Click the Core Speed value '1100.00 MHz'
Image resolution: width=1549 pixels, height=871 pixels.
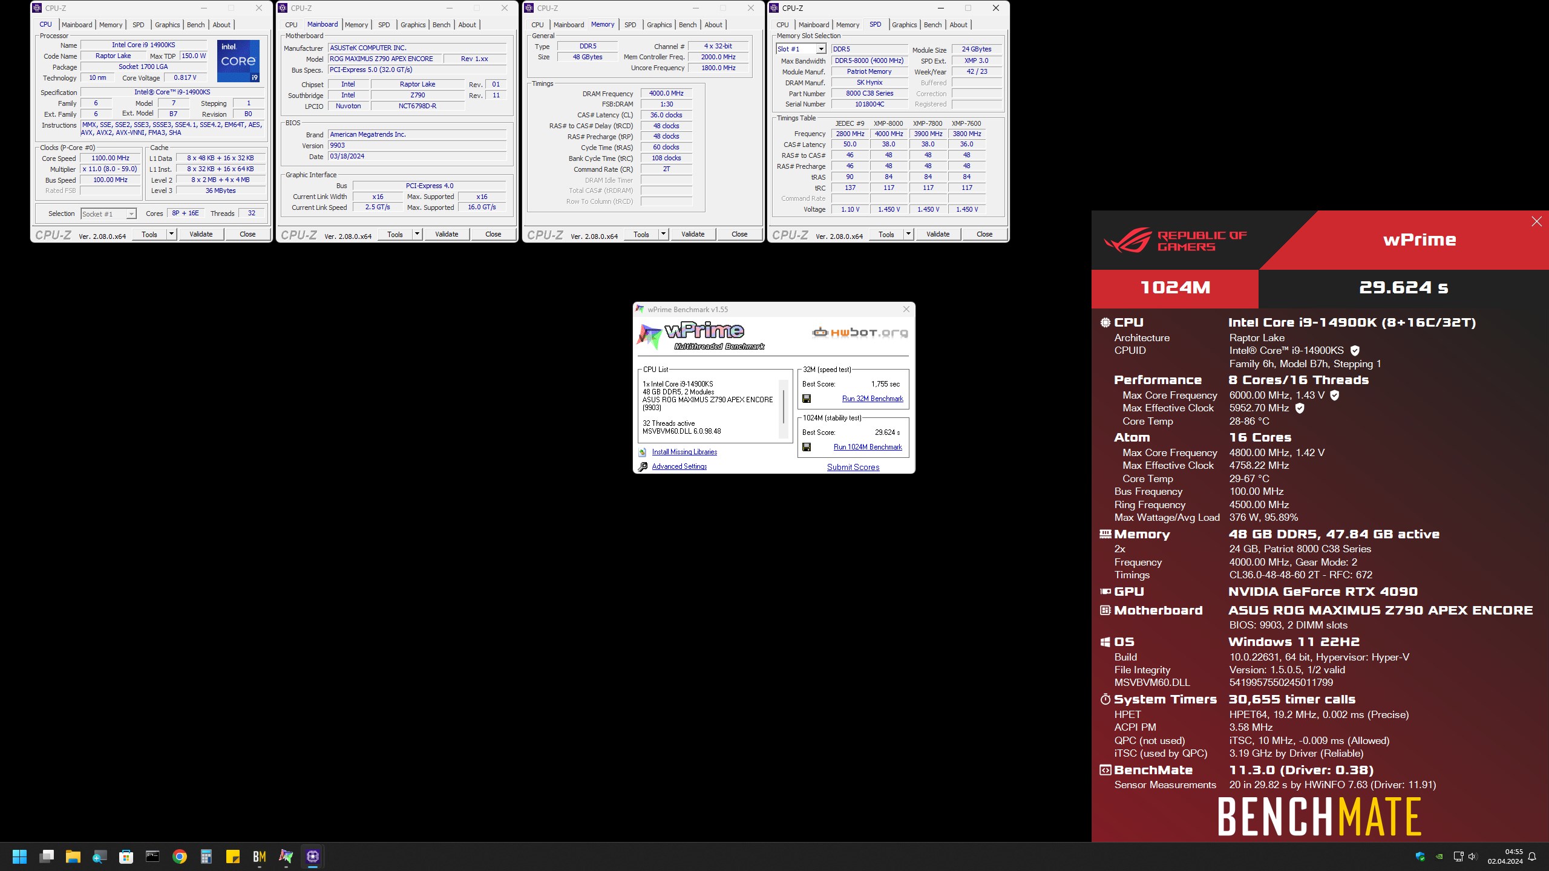pyautogui.click(x=110, y=158)
